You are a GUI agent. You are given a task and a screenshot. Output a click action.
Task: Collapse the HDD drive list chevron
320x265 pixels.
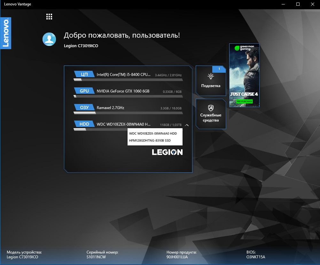point(187,125)
